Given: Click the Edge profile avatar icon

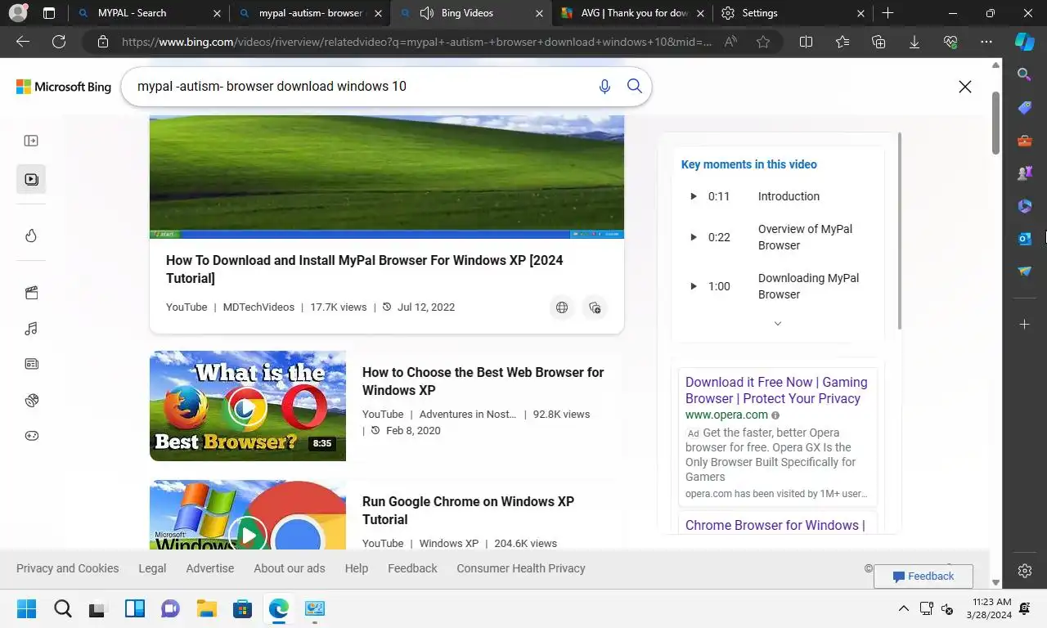Looking at the screenshot, I should pyautogui.click(x=17, y=13).
